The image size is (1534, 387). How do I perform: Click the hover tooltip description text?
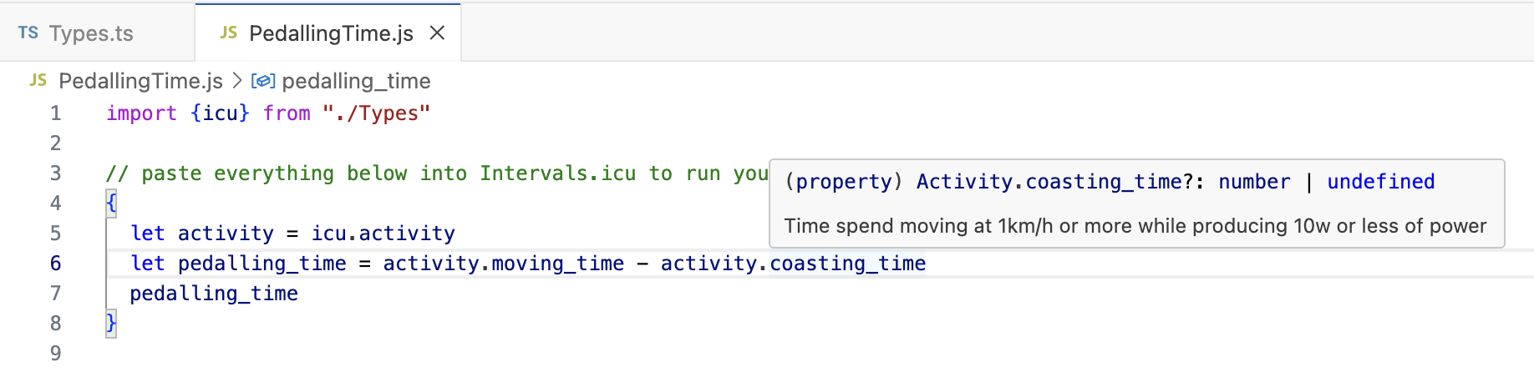[1135, 226]
